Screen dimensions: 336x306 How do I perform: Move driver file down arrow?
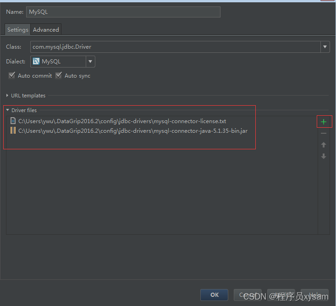(x=324, y=156)
